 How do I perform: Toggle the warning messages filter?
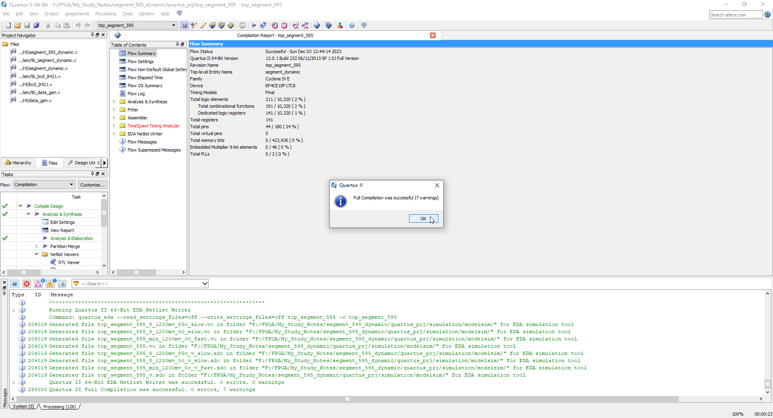coord(50,284)
